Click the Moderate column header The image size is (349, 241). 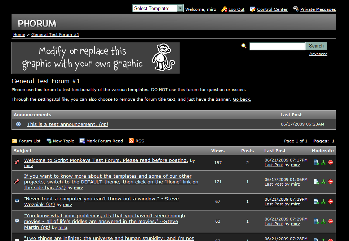click(323, 151)
